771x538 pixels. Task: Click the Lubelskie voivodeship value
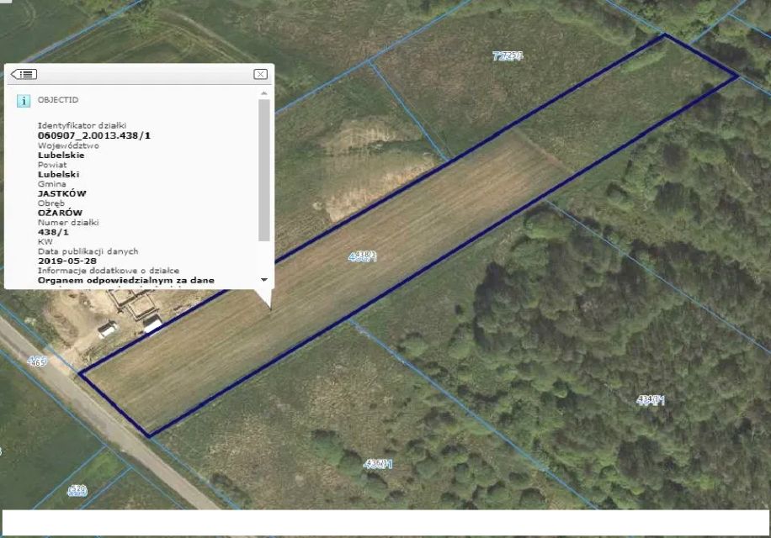(61, 156)
